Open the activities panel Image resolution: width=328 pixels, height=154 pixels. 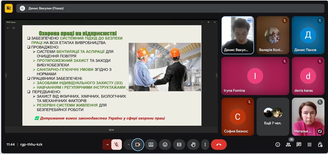point(309,145)
